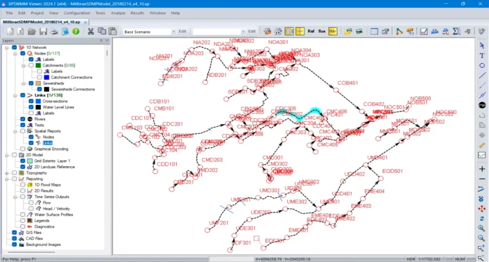Toggle the Rivers layer checkbox
Image resolution: width=489 pixels, height=262 pixels.
click(x=23, y=119)
